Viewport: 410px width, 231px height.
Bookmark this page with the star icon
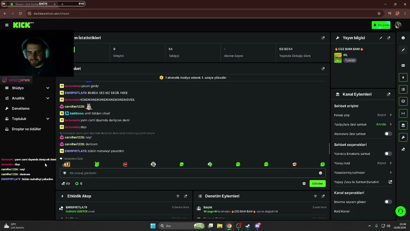pos(379,13)
